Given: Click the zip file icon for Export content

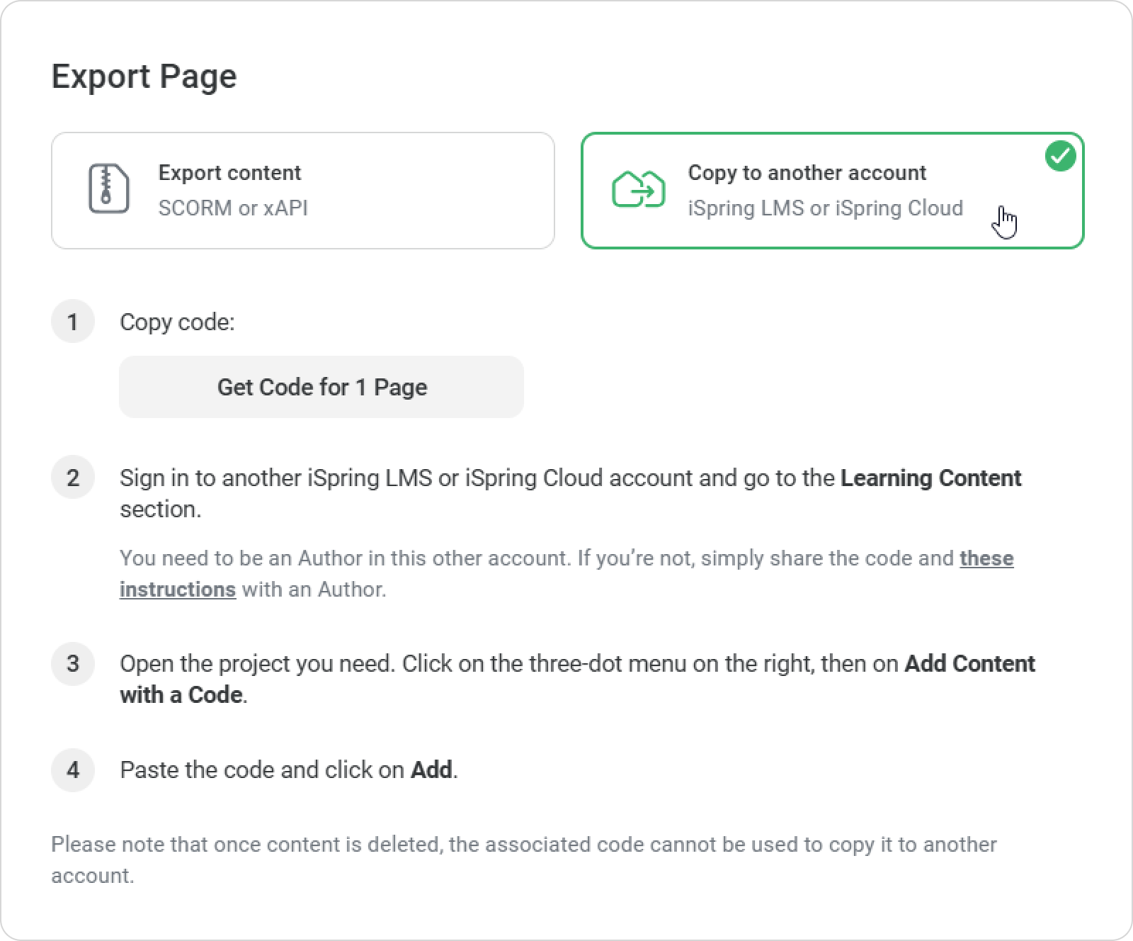Looking at the screenshot, I should click(x=108, y=189).
